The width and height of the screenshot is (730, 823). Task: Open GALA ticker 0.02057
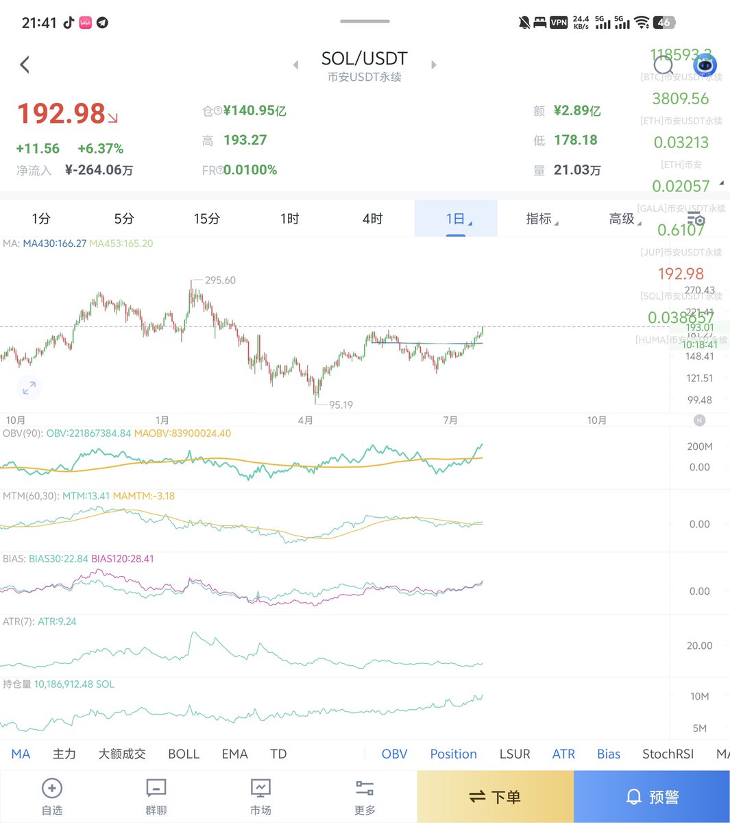tap(681, 187)
